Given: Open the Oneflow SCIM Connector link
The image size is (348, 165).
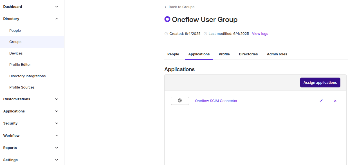Looking at the screenshot, I should (216, 101).
